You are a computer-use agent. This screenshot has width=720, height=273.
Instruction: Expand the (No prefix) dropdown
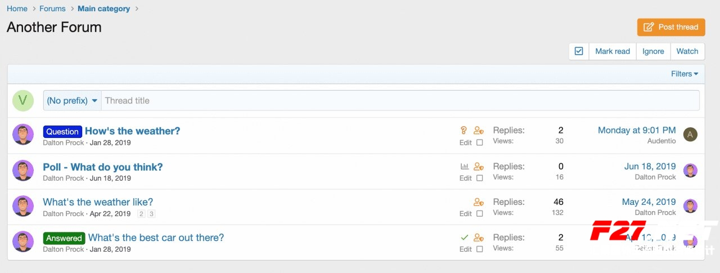72,101
